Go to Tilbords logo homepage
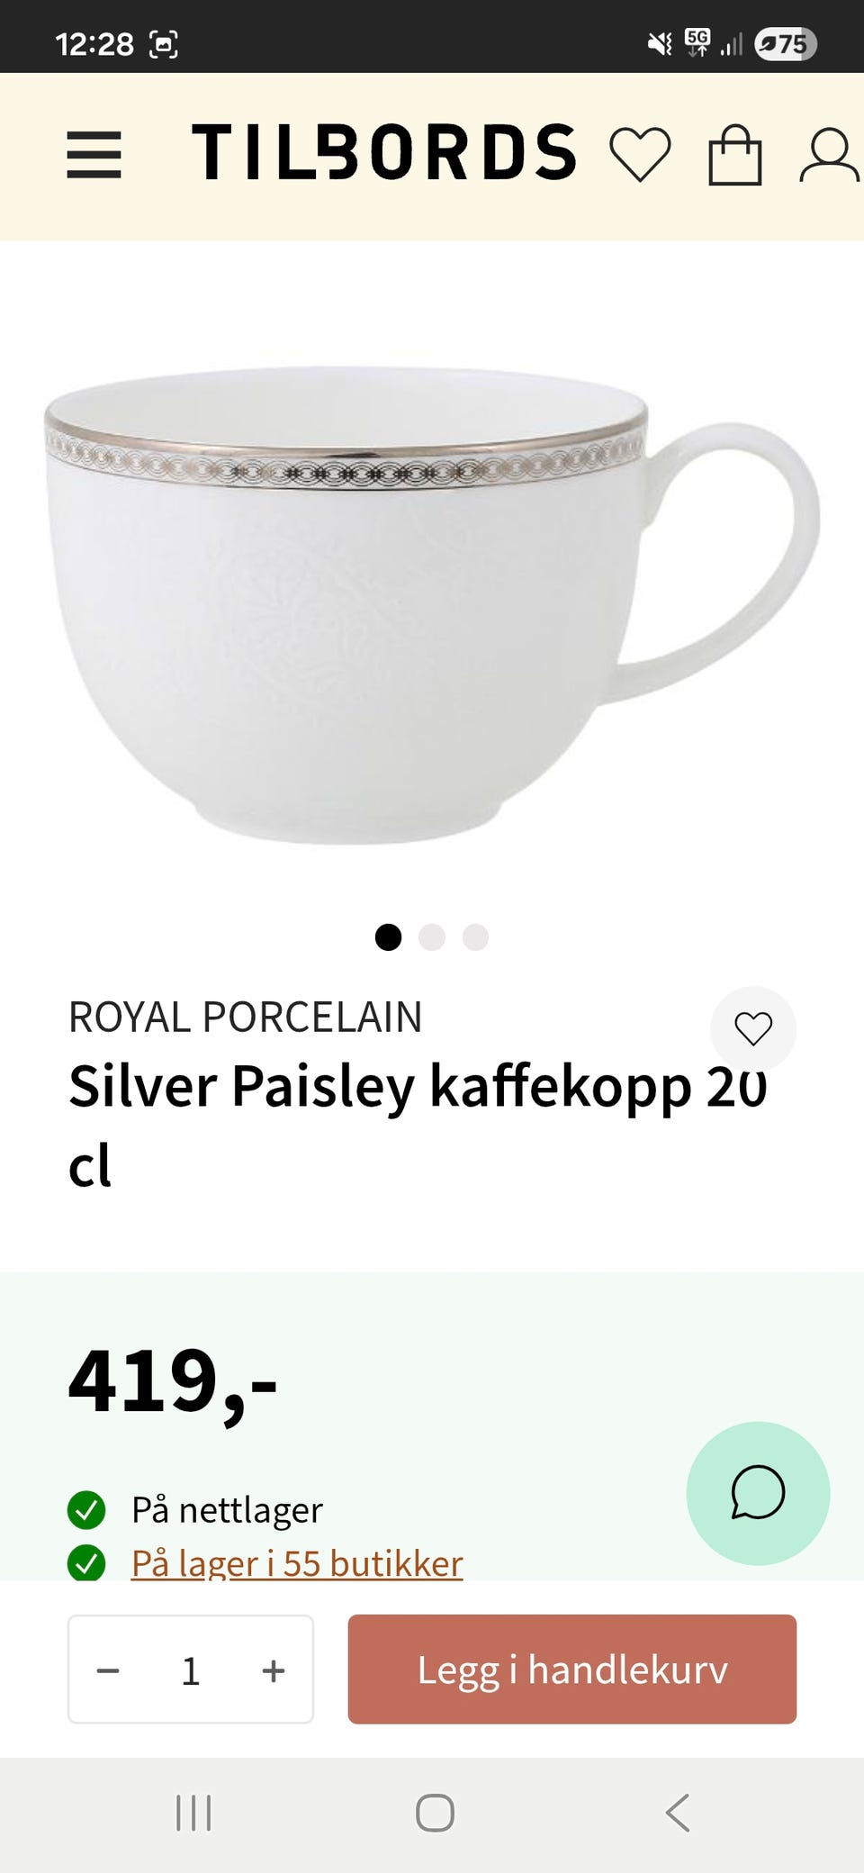The height and width of the screenshot is (1873, 864). pos(383,152)
